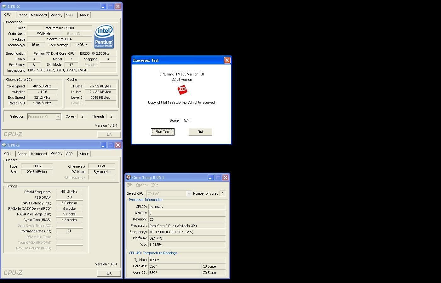Screen dimensions: 441x283
Task: Click the Core Temp Frequency 4014.98MHz field
Action: [187, 232]
